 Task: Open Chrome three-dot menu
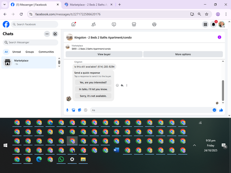point(226,14)
